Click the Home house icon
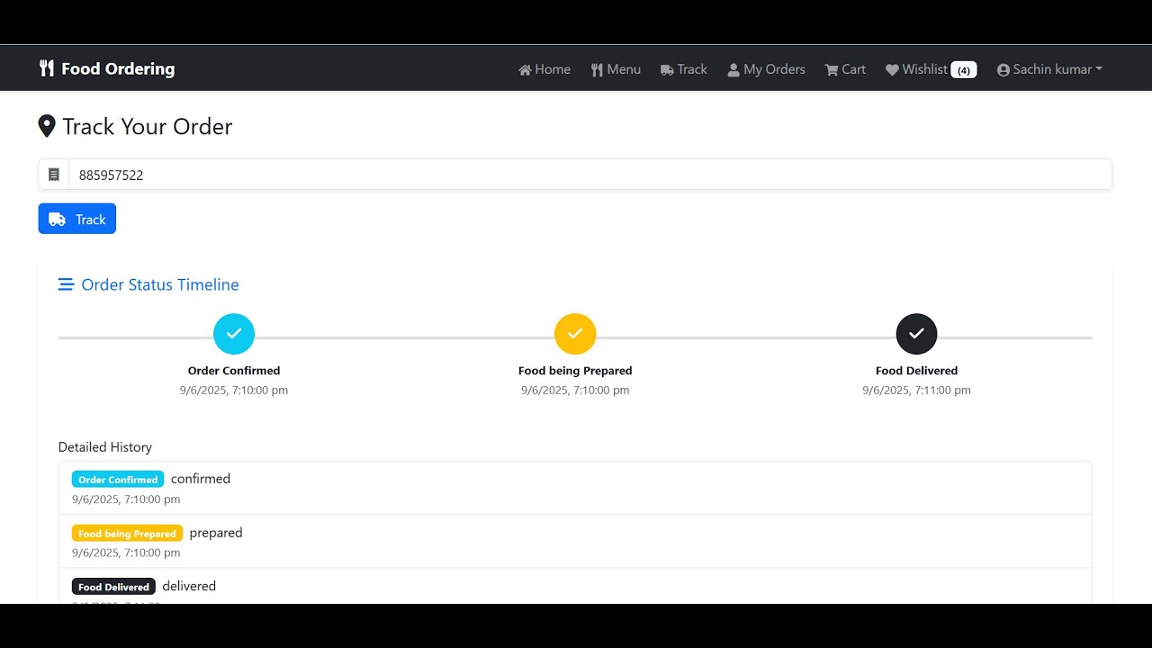Viewport: 1152px width, 648px height. pyautogui.click(x=525, y=69)
